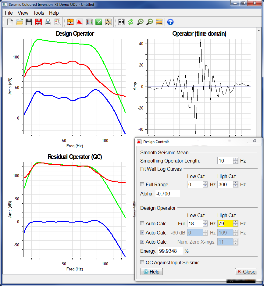Select the seismic wiggle trace icon

pyautogui.click(x=108, y=22)
